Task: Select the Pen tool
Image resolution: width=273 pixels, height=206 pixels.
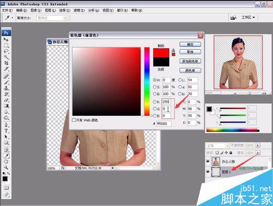Action: point(6,125)
